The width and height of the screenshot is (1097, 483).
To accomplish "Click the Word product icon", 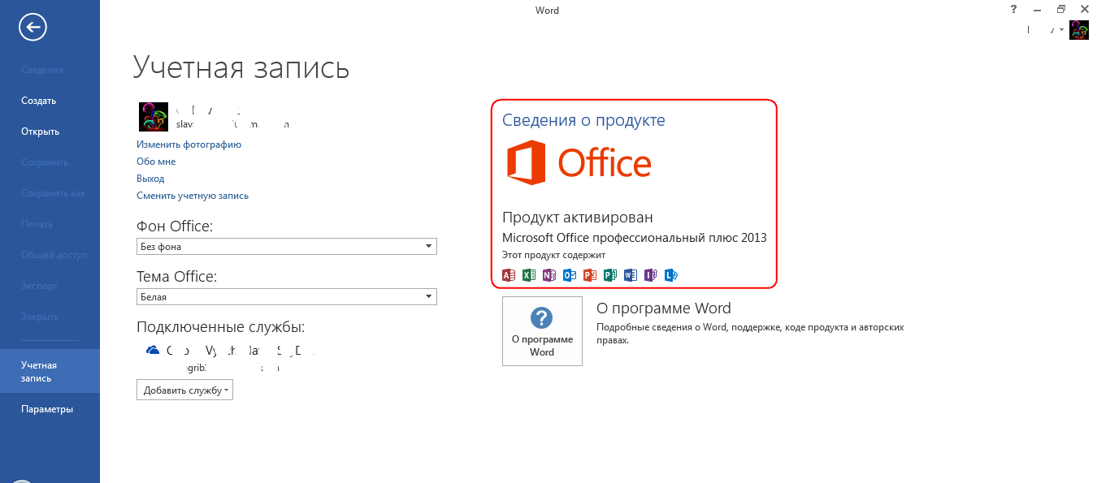I will pyautogui.click(x=631, y=275).
